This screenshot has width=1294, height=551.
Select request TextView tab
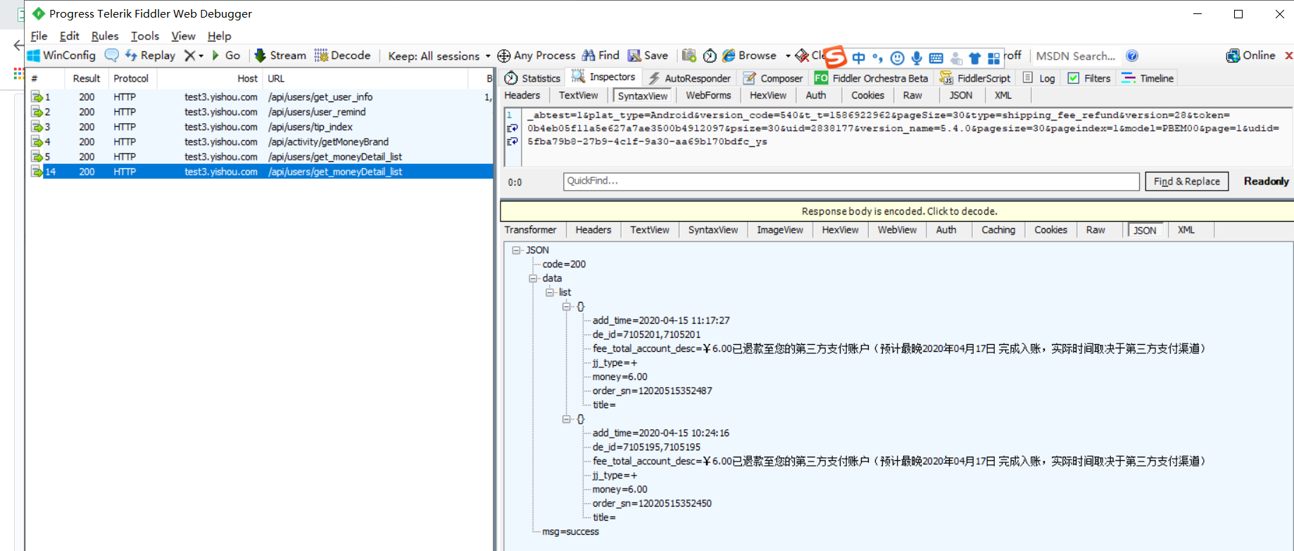pos(579,95)
